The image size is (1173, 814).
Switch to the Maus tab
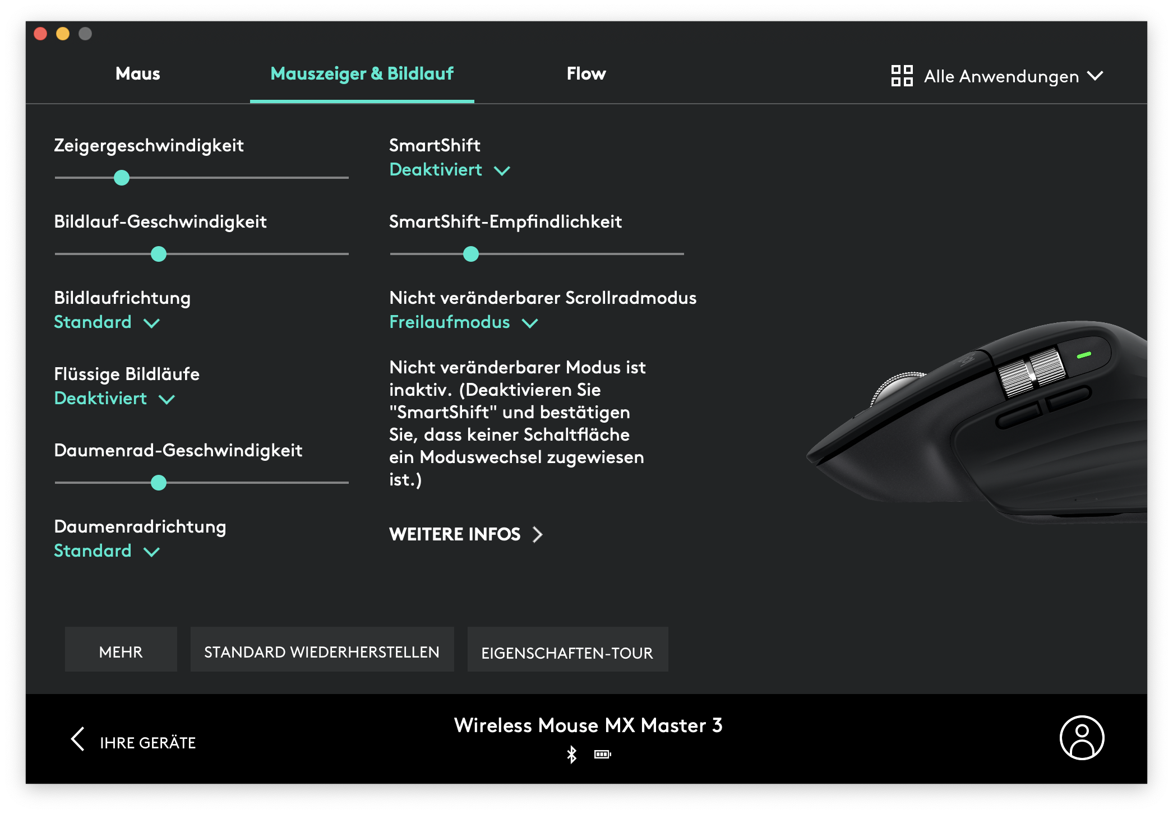[x=138, y=74]
